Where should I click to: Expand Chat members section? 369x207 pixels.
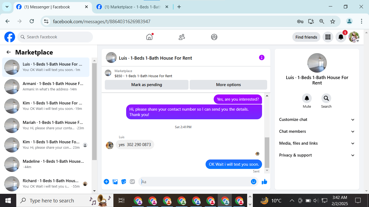point(317,131)
